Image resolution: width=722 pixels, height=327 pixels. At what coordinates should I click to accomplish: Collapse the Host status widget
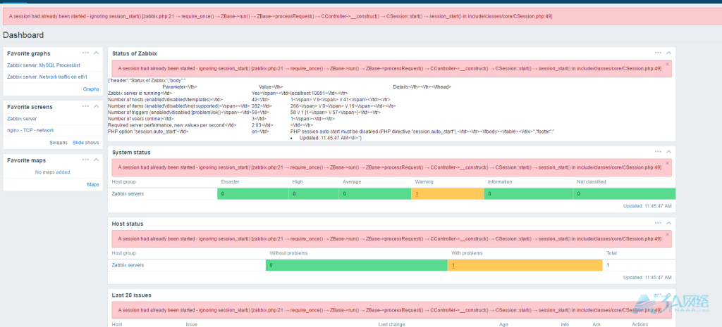(x=668, y=224)
